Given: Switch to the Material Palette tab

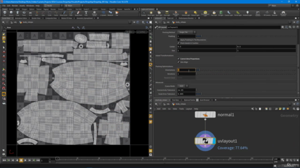Looking at the screenshot, I should coord(189,100).
